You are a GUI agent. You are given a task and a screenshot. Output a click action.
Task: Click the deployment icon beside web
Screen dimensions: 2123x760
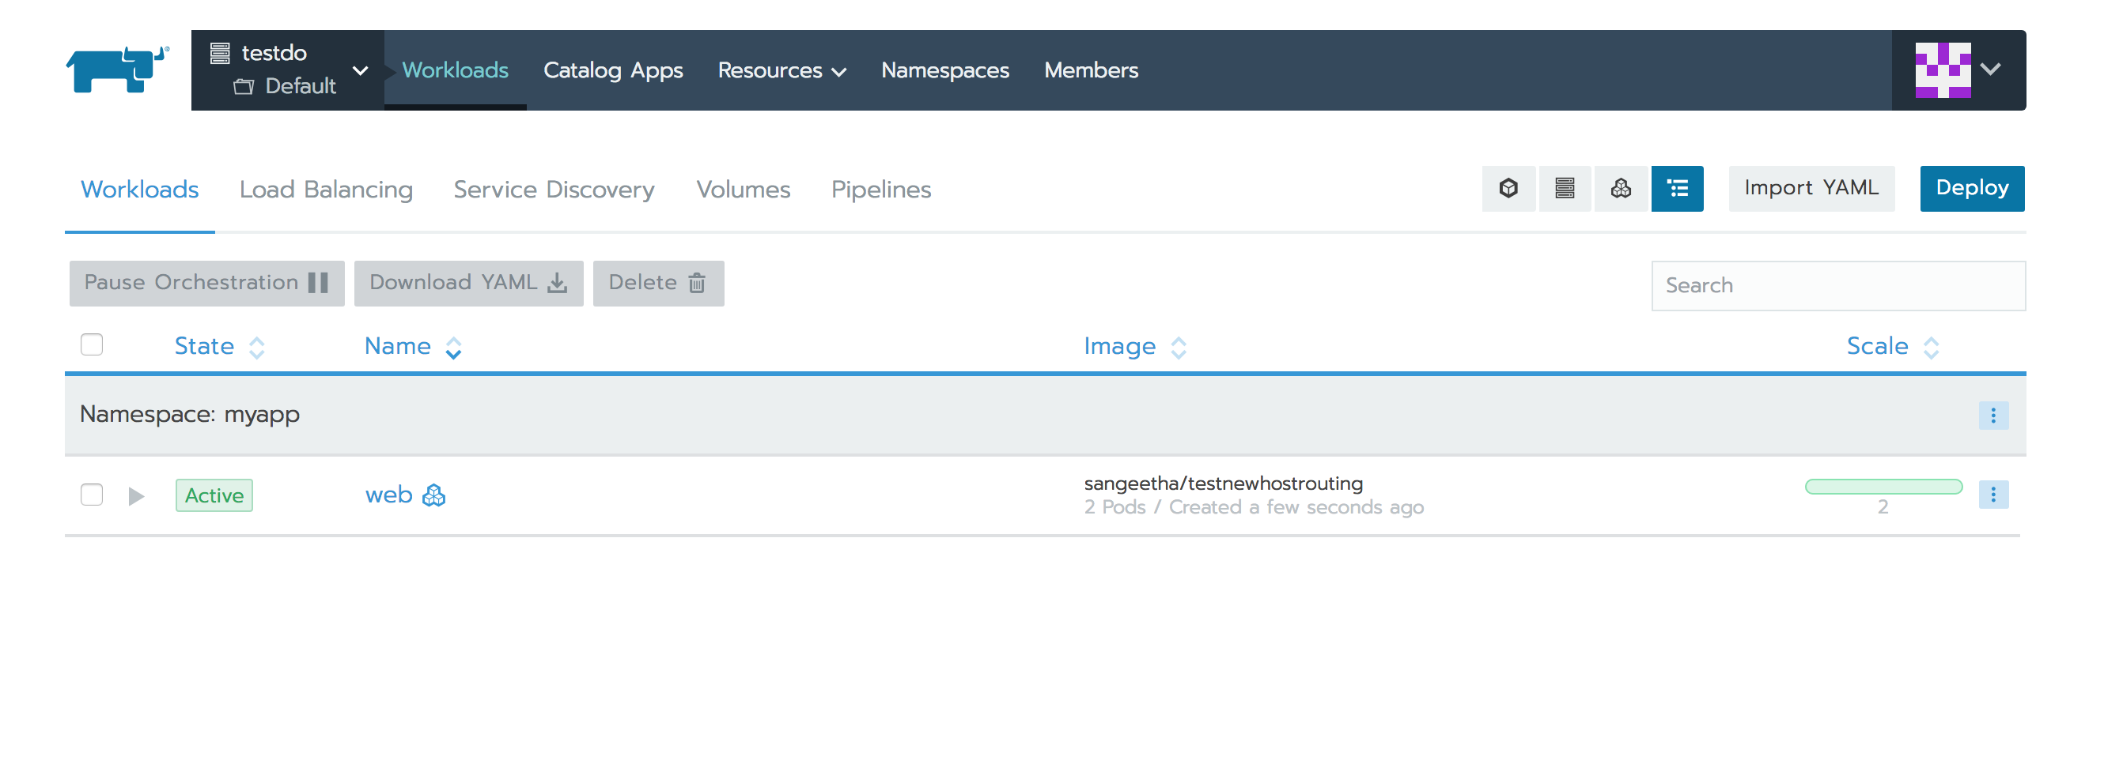pos(433,495)
